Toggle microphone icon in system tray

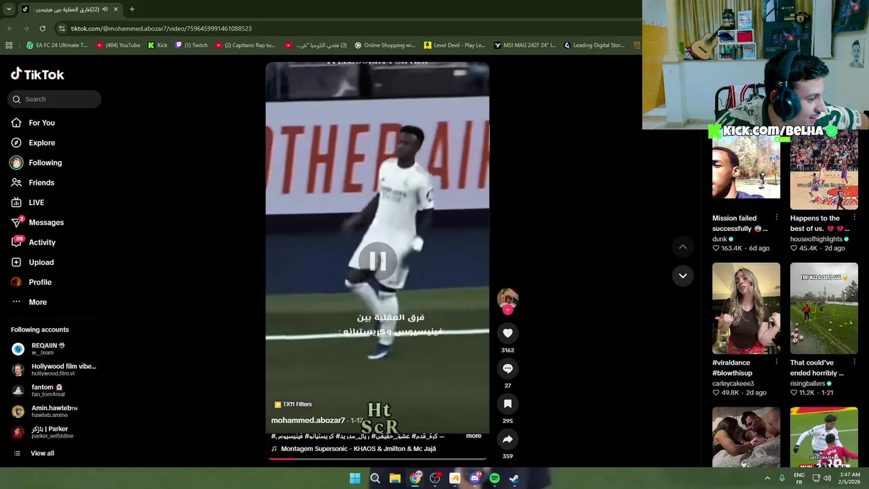(x=781, y=478)
